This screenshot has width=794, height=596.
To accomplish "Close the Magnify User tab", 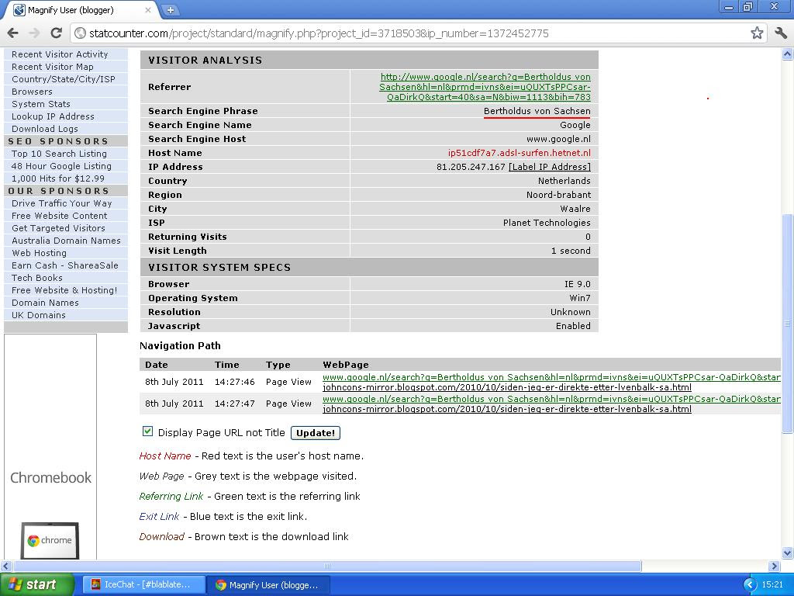I will (x=148, y=9).
